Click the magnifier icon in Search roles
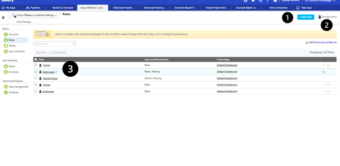This screenshot has height=166, width=340. pos(74,43)
